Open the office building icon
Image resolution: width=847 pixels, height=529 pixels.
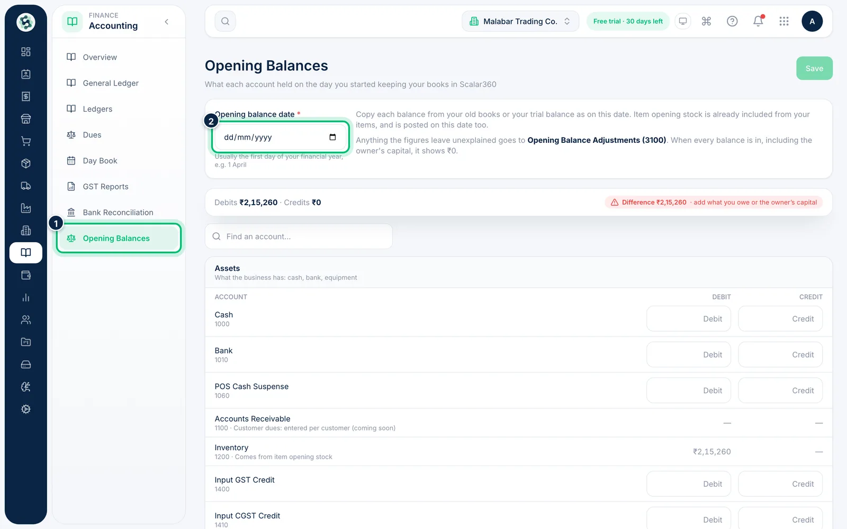tap(25, 231)
